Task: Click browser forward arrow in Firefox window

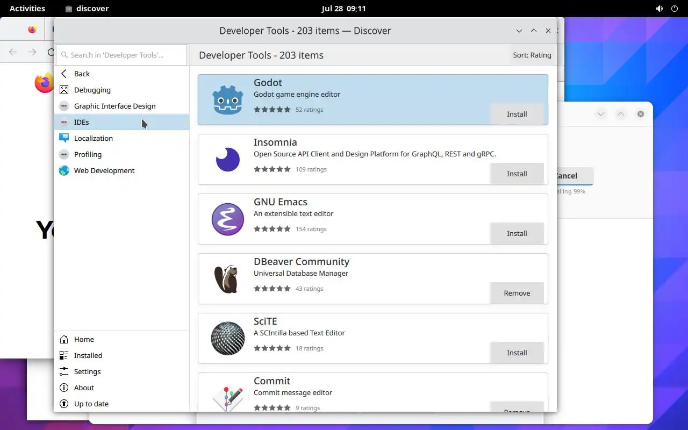Action: point(32,52)
